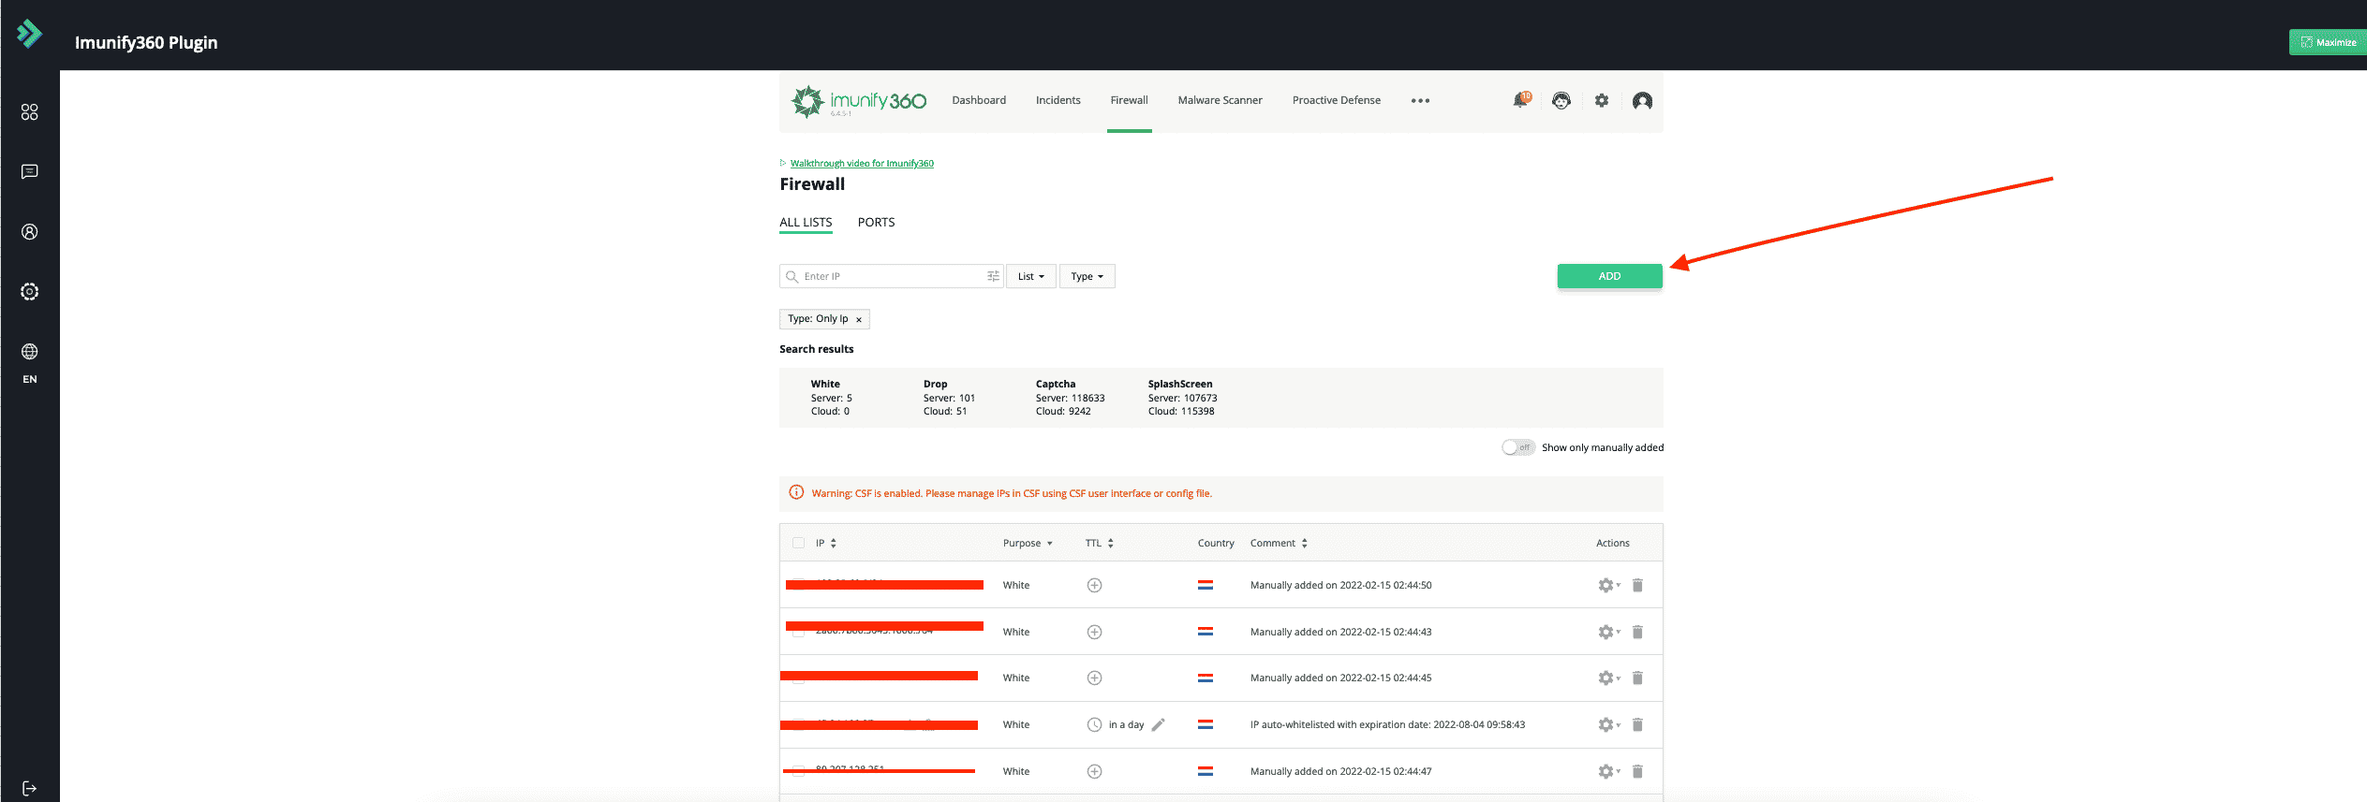Open the Malware Scanner menu tab

pyautogui.click(x=1220, y=100)
